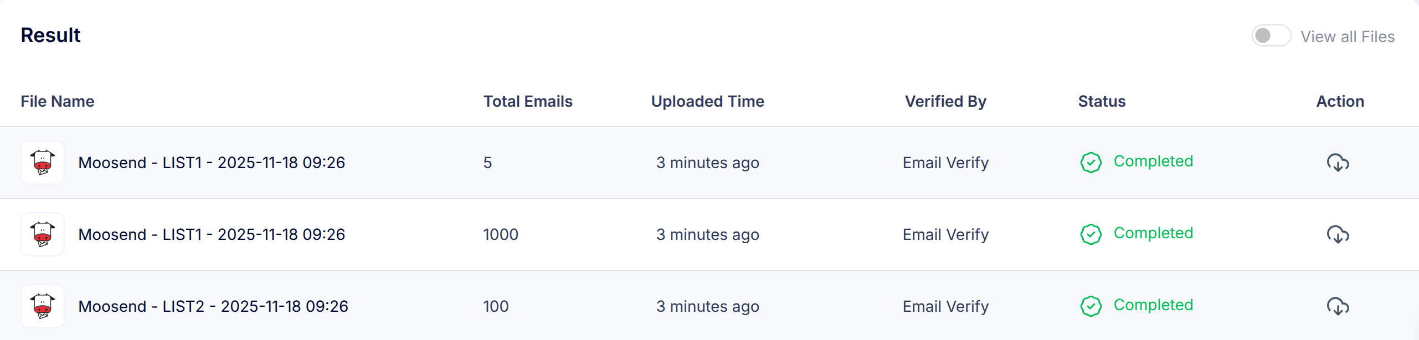
Task: Click Completed checkmark badge in 1000-email row
Action: pos(1091,234)
